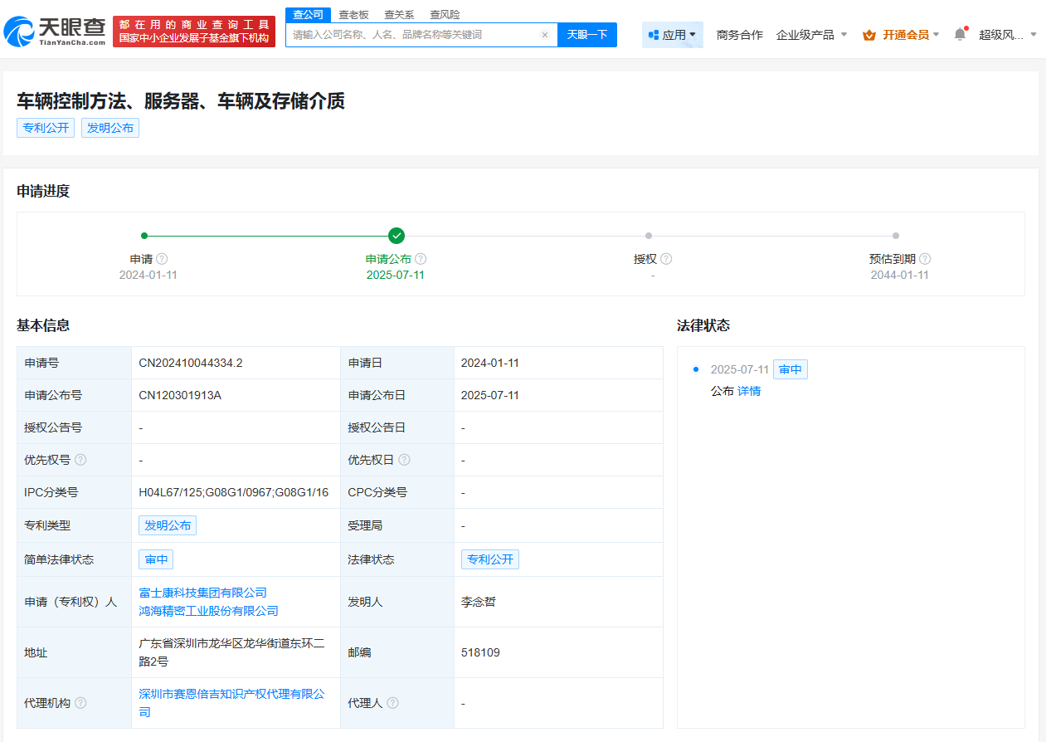1046x742 pixels.
Task: Click the 商务合作 menu item
Action: [739, 35]
